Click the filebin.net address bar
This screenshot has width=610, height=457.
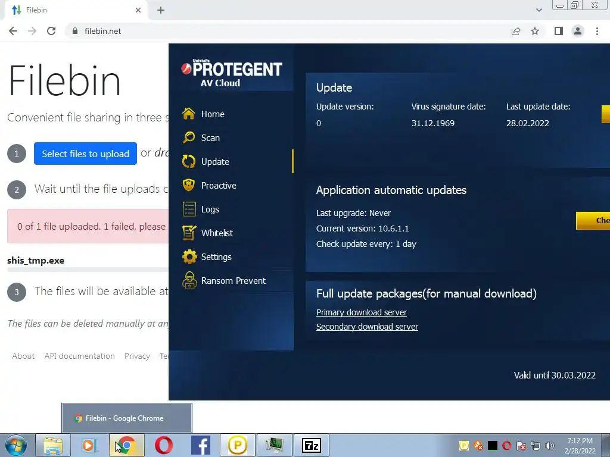[x=288, y=31]
